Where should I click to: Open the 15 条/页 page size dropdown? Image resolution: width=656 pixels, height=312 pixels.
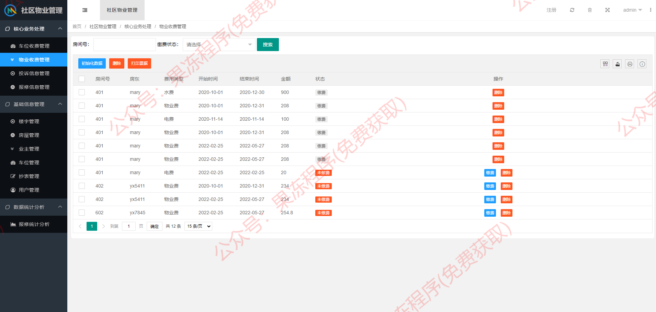198,226
